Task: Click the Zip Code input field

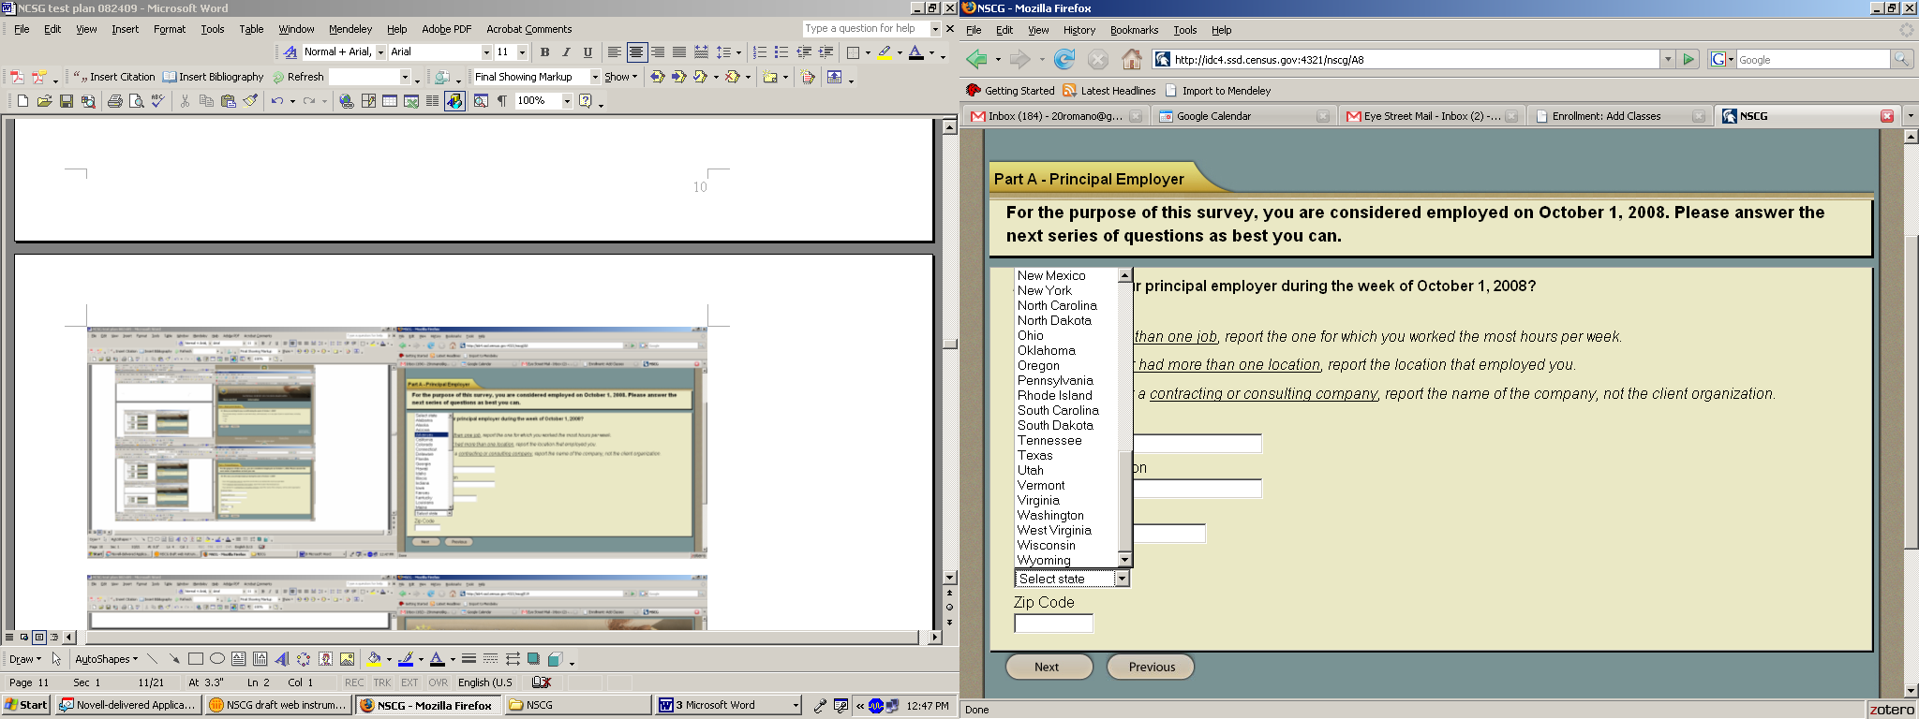Action: (1053, 624)
